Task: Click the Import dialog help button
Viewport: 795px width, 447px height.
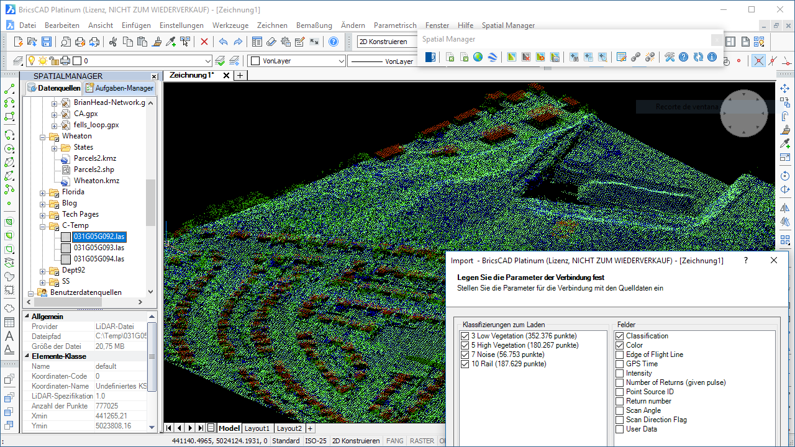Action: pos(745,260)
